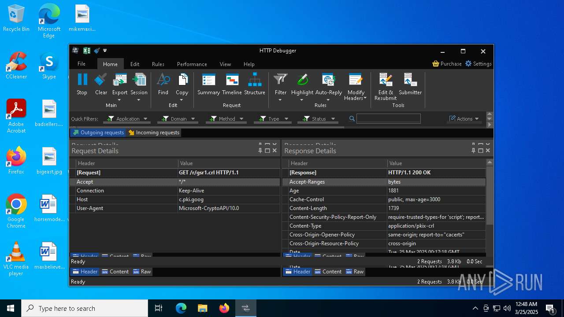The width and height of the screenshot is (564, 317).
Task: Open CCleaner desktop shortcut
Action: pyautogui.click(x=16, y=66)
